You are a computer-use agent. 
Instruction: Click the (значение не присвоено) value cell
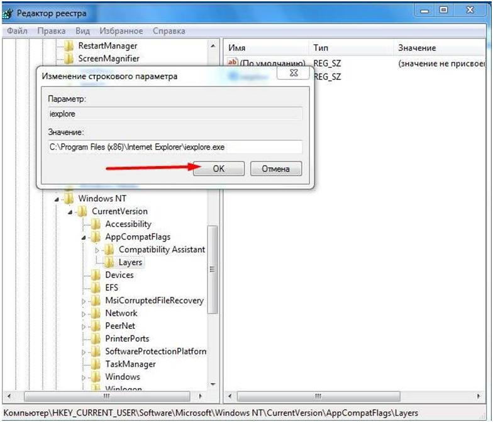pos(441,64)
